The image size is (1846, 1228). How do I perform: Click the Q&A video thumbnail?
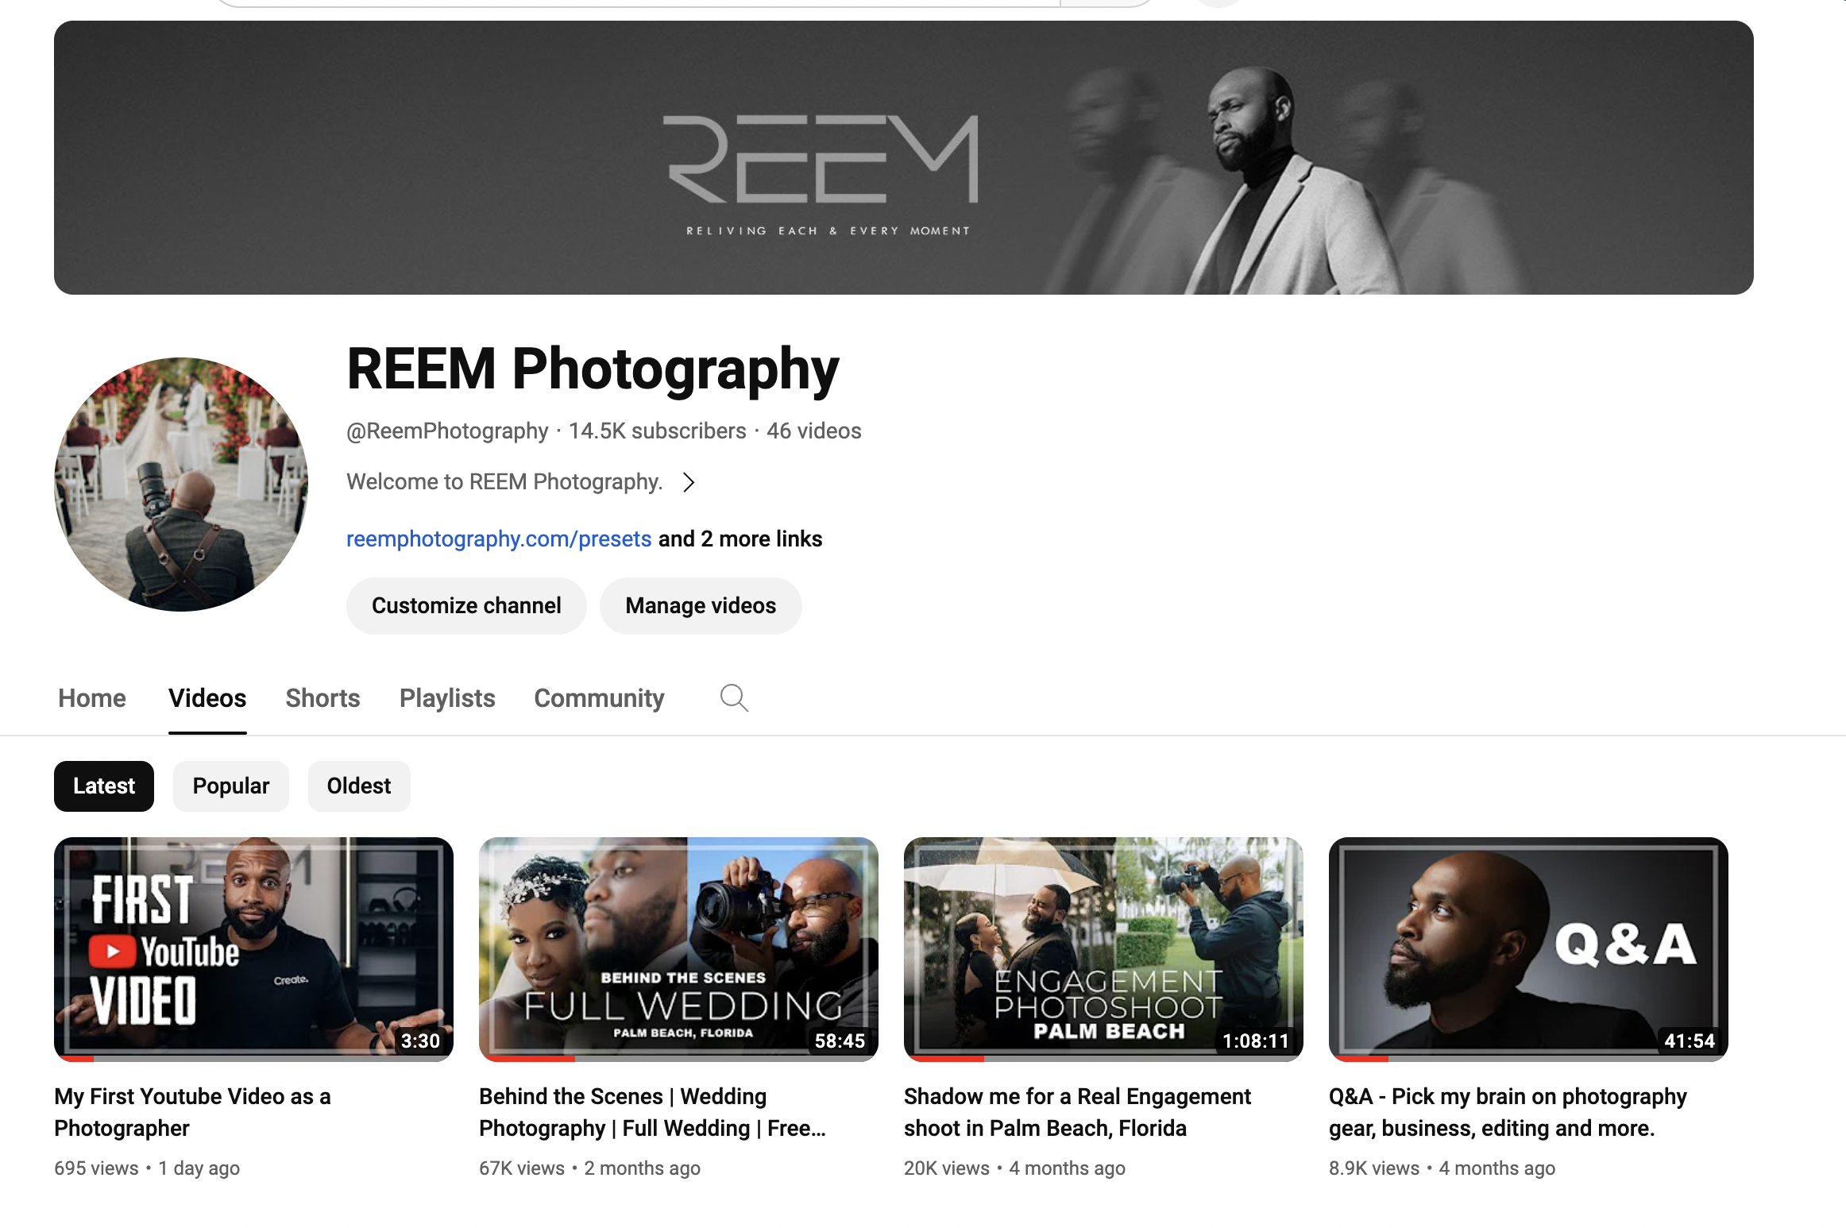pyautogui.click(x=1528, y=948)
